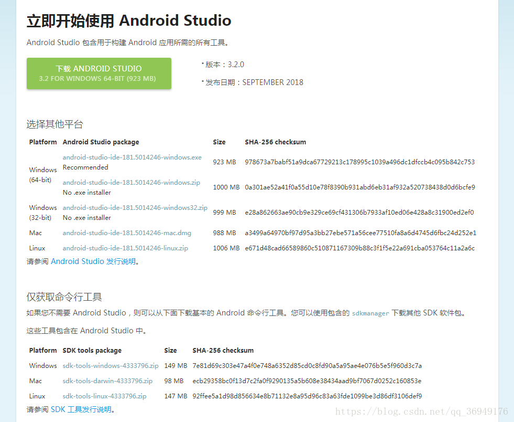Click the Windows (64-bit) platform cell
Viewport: 514px width, 422px height.
pyautogui.click(x=43, y=175)
